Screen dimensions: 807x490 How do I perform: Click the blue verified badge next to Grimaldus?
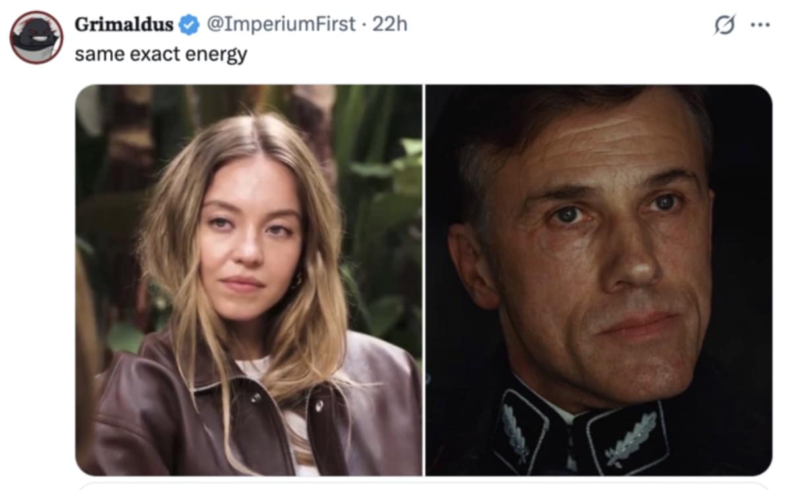point(191,25)
